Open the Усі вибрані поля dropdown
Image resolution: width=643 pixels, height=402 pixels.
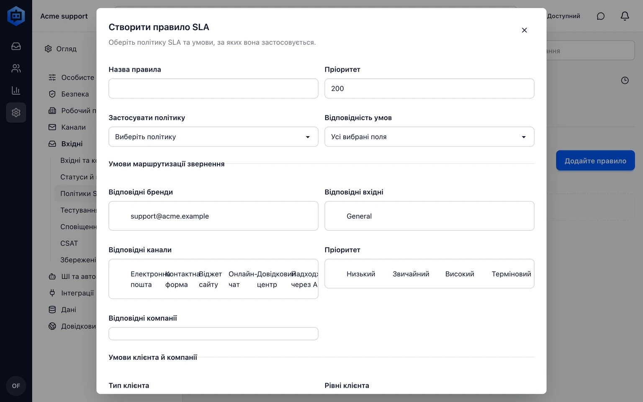(x=430, y=137)
